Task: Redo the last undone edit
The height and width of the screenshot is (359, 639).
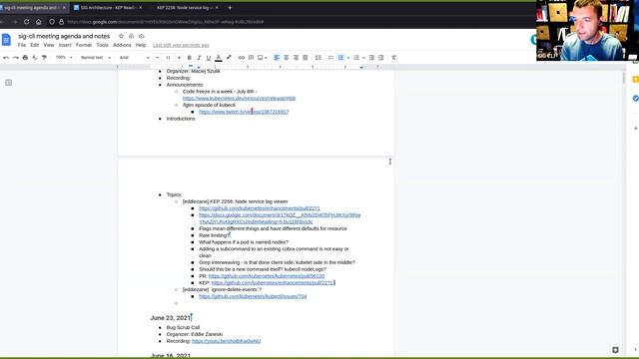Action: coord(16,58)
